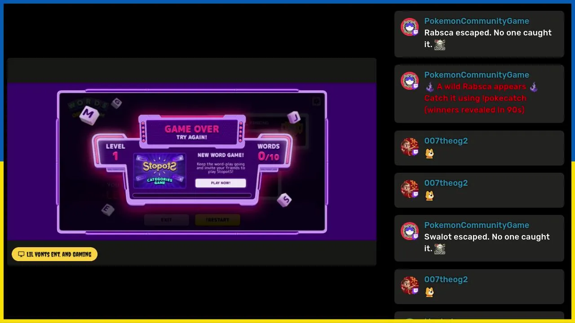Click PokemonCommunityGame avatar beside Swalot escaped message
Viewport: 575px width, 323px height.
[x=410, y=231]
